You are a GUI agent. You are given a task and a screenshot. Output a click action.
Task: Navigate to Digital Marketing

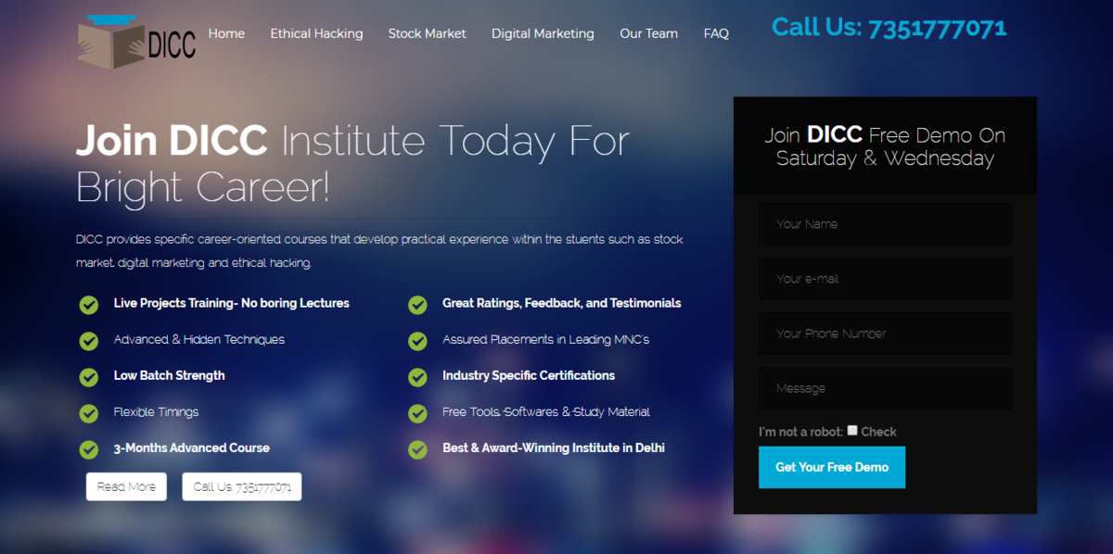tap(543, 33)
